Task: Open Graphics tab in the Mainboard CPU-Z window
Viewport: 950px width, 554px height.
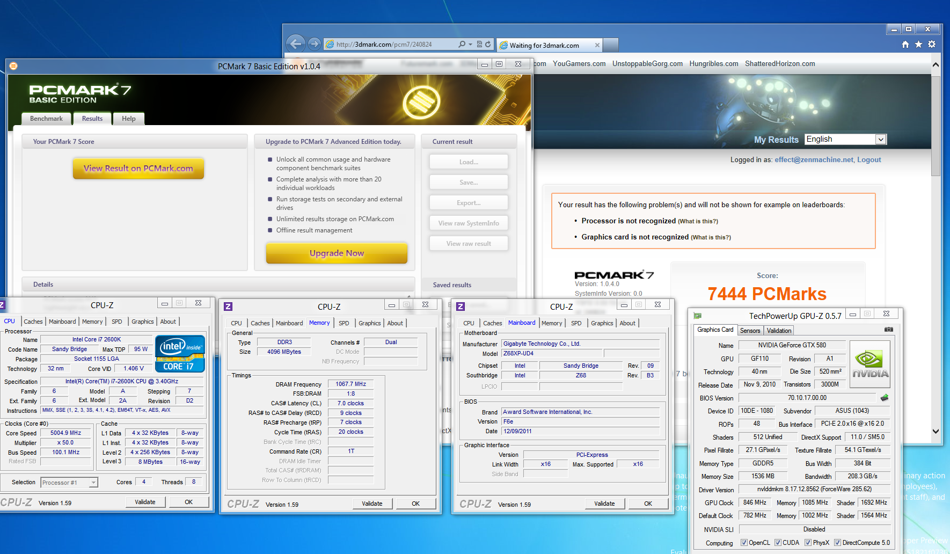Action: [602, 323]
